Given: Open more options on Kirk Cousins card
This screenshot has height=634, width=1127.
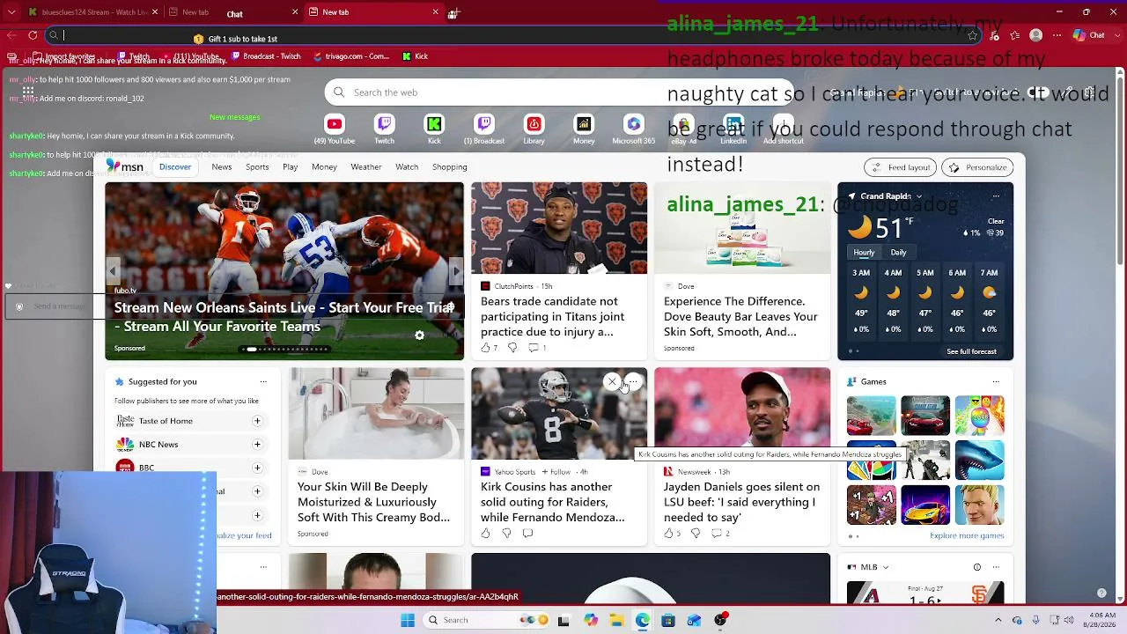Looking at the screenshot, I should pos(633,381).
